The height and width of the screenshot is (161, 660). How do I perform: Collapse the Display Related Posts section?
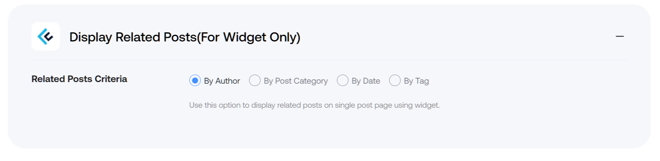(620, 36)
